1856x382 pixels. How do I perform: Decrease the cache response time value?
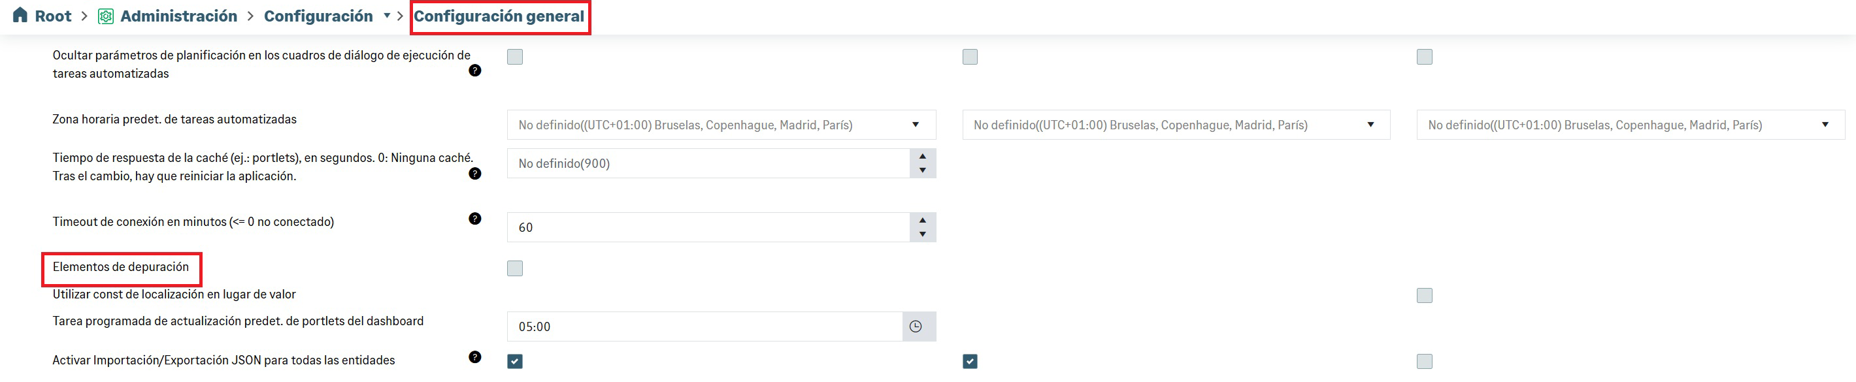(922, 171)
